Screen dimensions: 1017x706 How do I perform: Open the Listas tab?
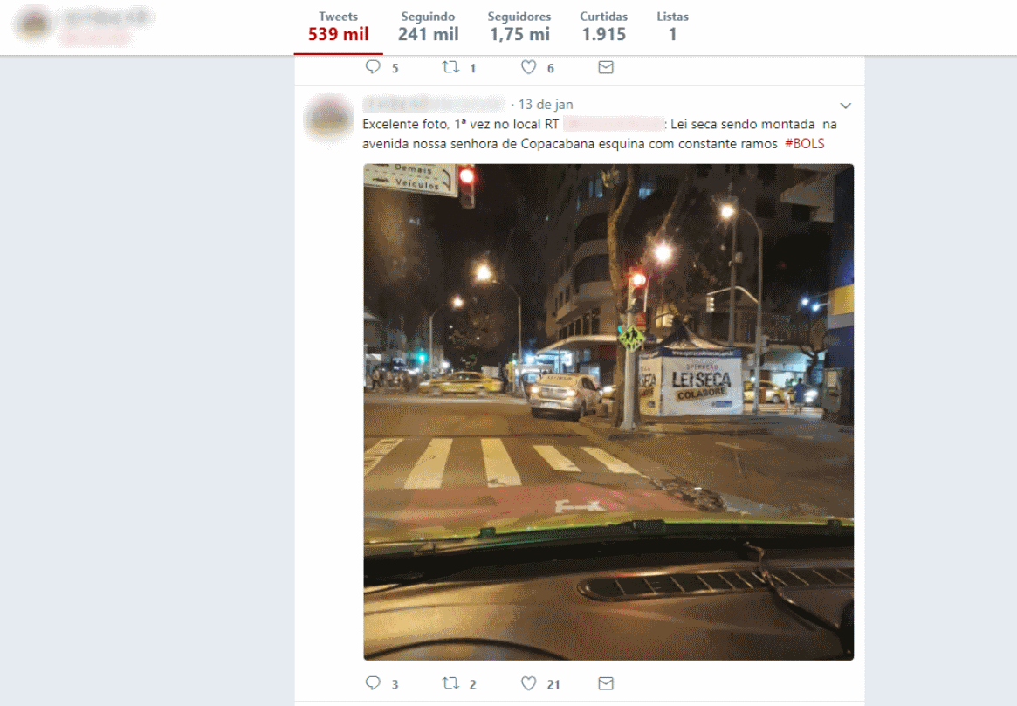pos(672,27)
